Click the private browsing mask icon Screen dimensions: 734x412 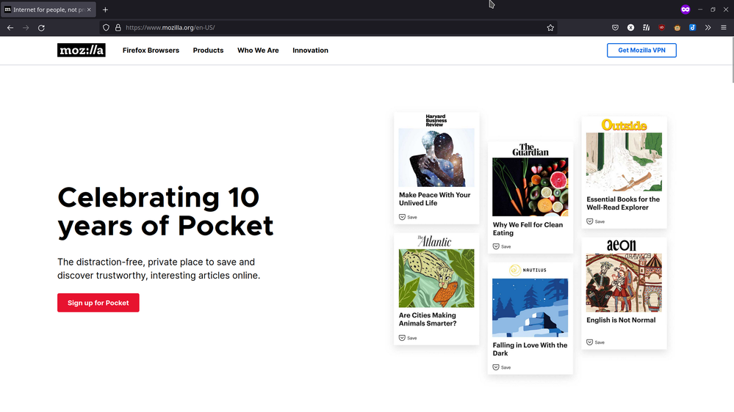(685, 10)
